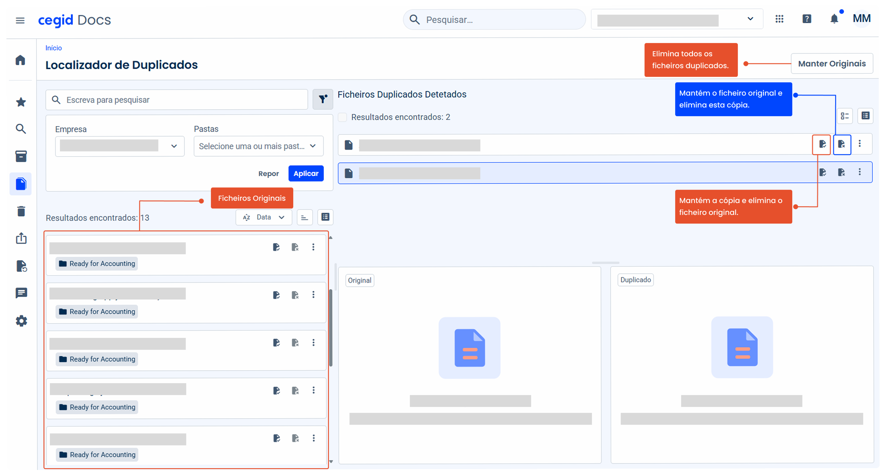This screenshot has width=886, height=475.
Task: Open three-dot menu of first original file
Action: [x=313, y=247]
